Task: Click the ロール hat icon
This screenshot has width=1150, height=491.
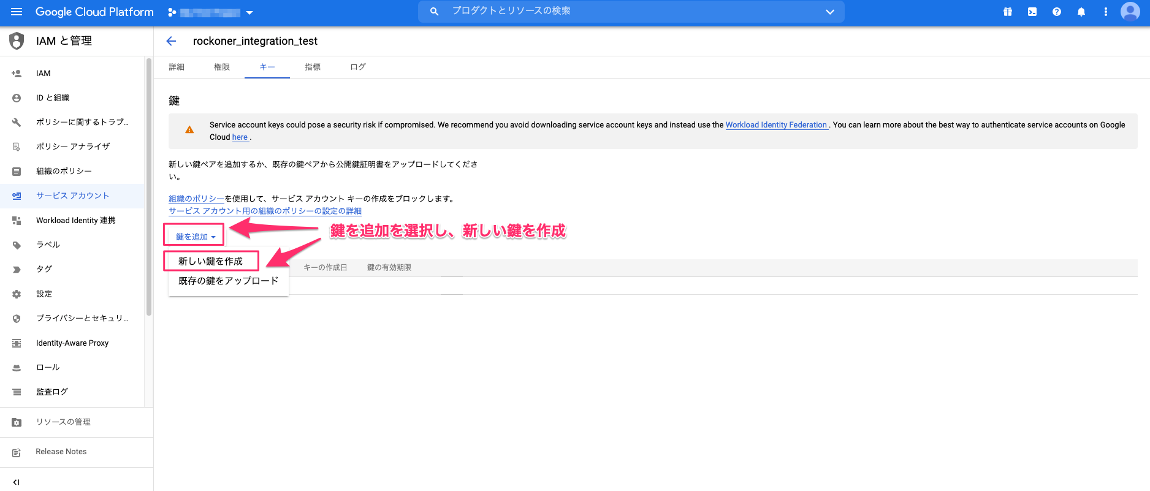Action: pos(17,368)
